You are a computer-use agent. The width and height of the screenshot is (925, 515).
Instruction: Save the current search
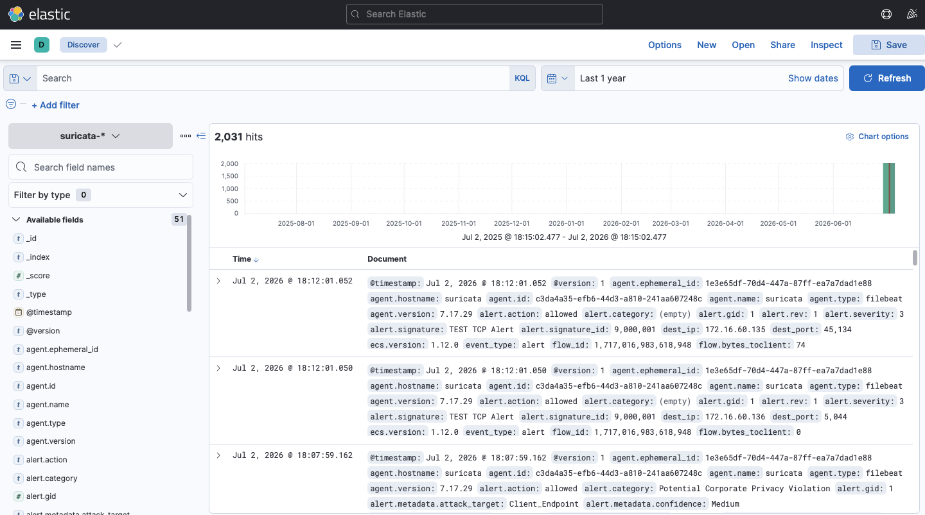[x=889, y=45]
